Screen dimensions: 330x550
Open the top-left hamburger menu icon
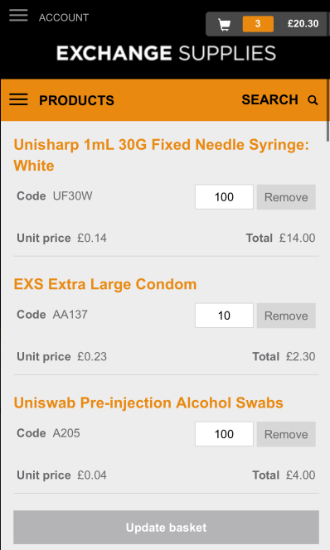(x=18, y=16)
